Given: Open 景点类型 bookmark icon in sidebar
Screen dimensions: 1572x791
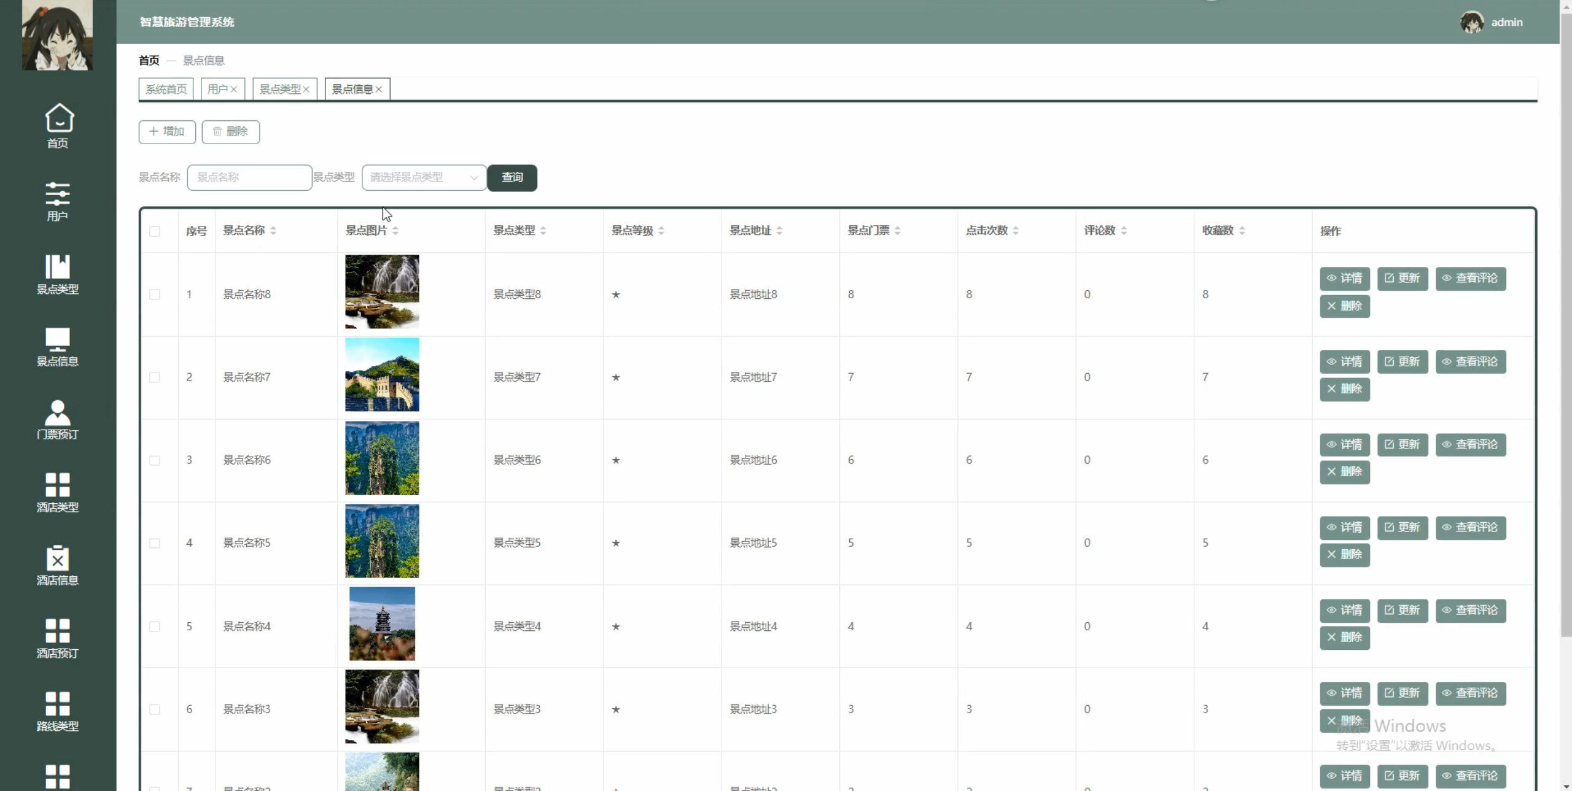Looking at the screenshot, I should [x=57, y=267].
